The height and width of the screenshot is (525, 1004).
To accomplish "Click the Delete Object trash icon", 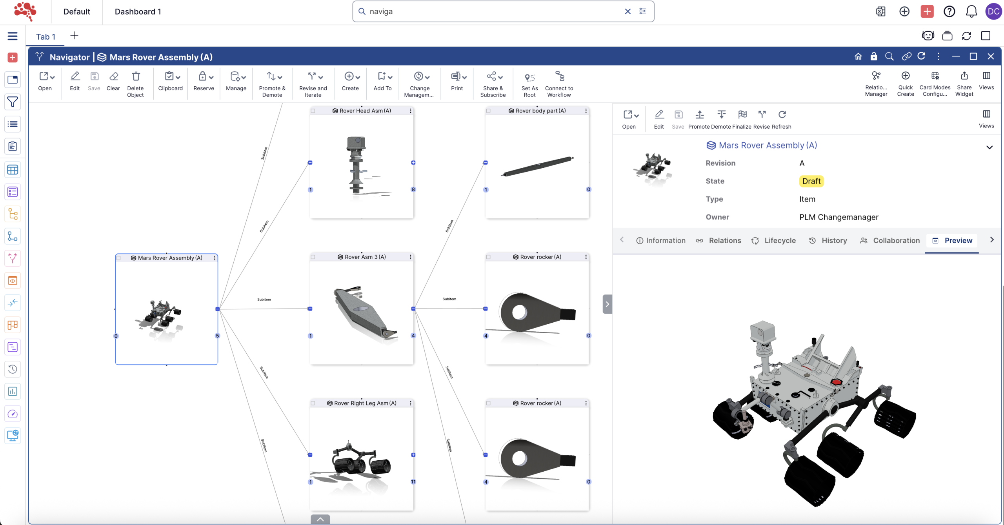I will [x=135, y=76].
